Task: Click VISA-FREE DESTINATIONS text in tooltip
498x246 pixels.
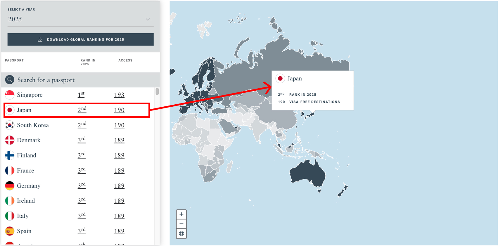Action: pos(314,102)
